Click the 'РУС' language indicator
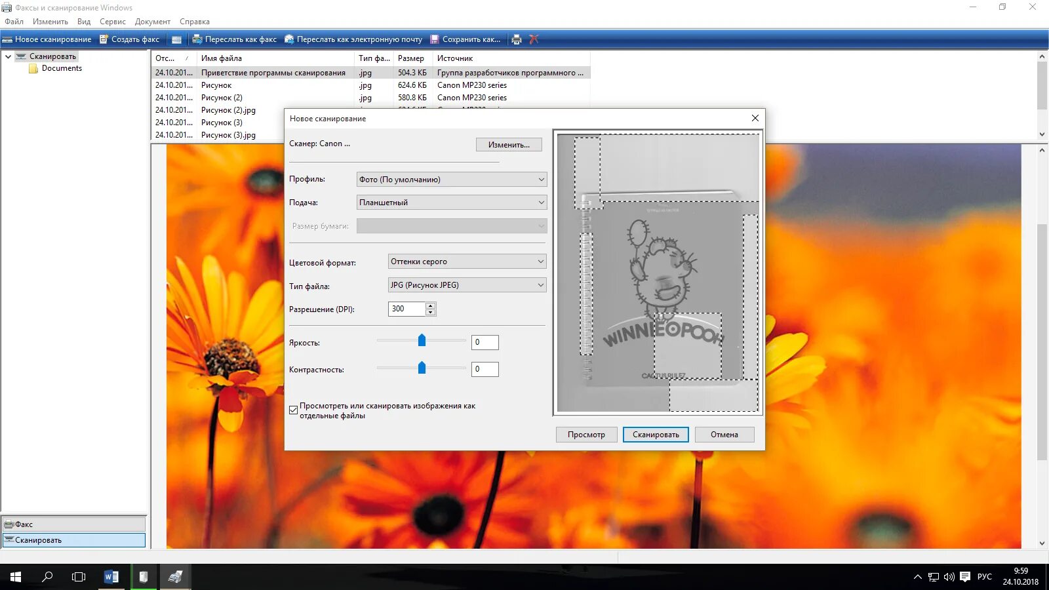Viewport: 1049px width, 590px height. (x=985, y=577)
